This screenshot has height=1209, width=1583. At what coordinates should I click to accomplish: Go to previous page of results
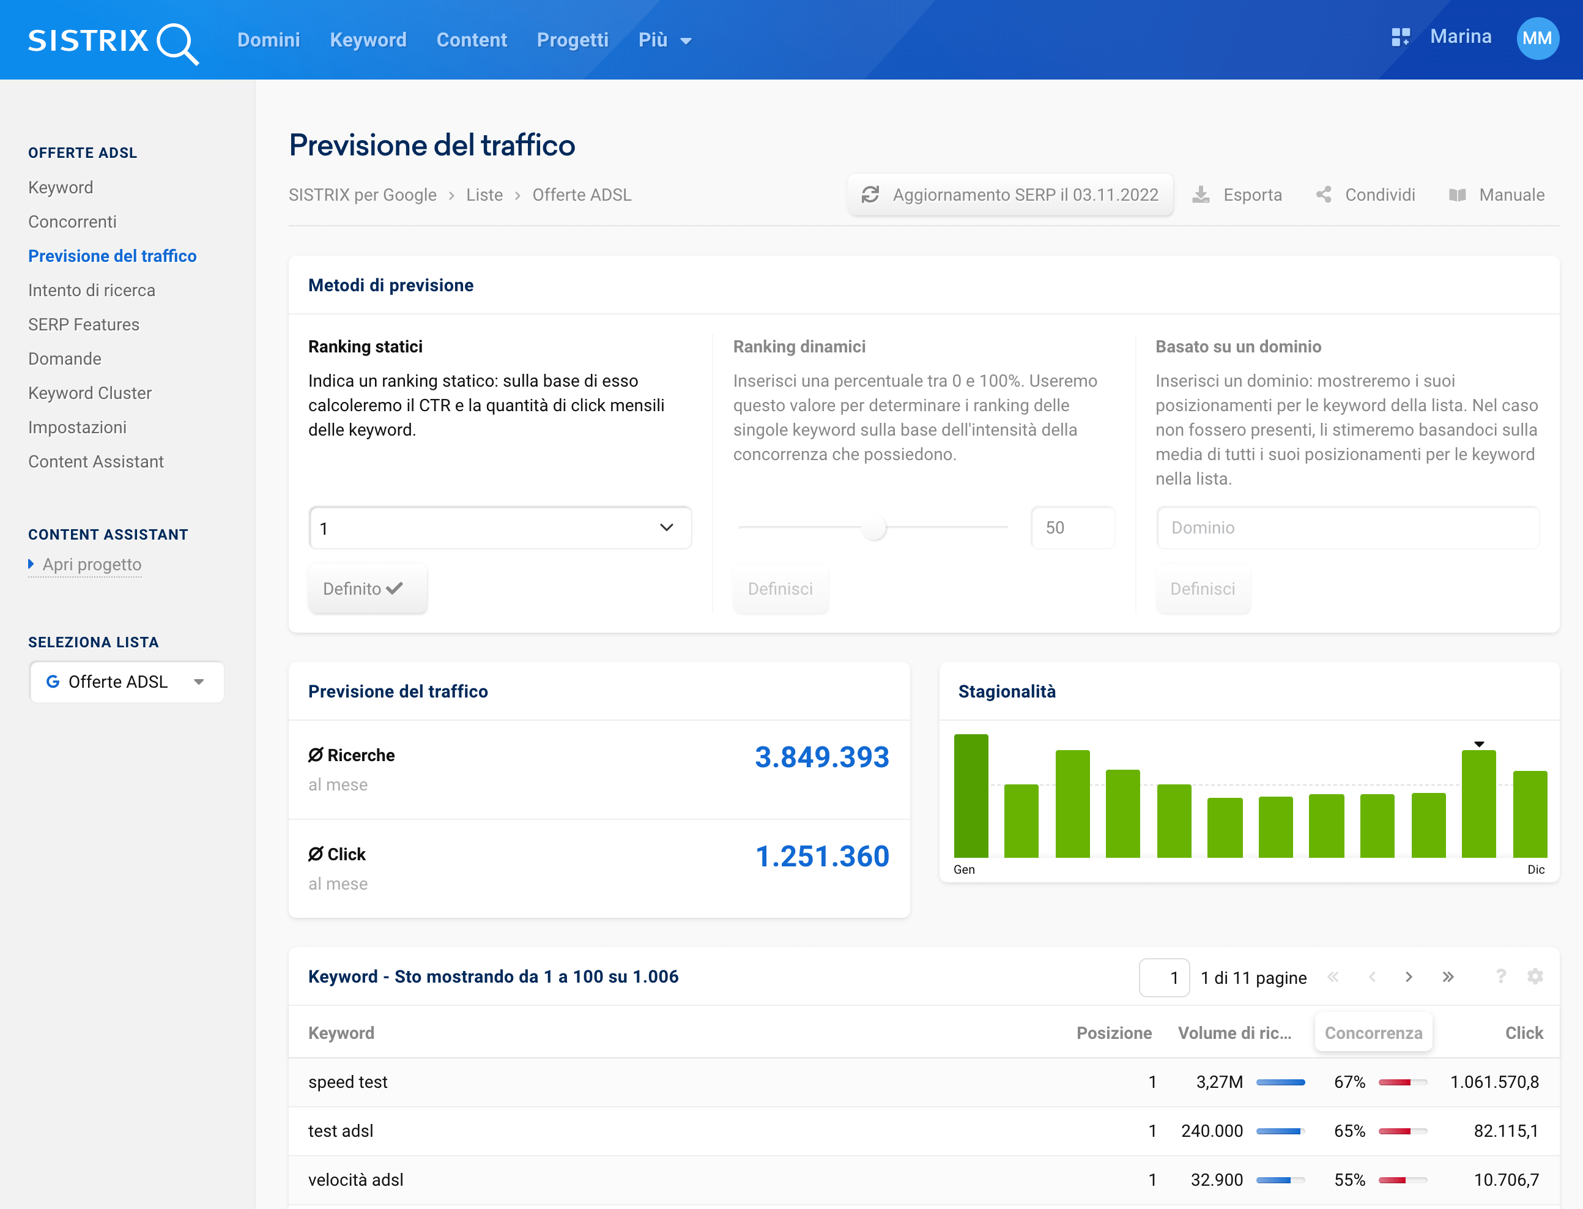point(1372,976)
